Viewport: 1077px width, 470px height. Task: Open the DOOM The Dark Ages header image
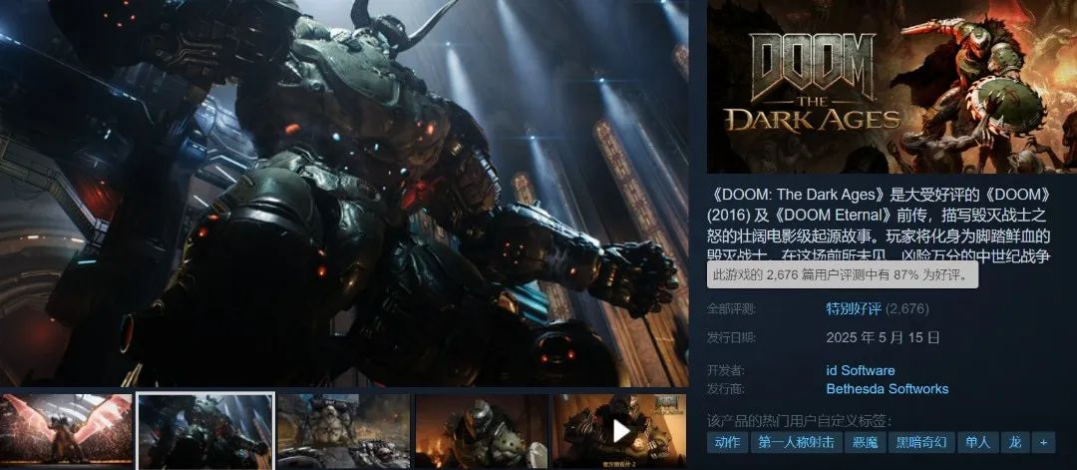point(892,87)
